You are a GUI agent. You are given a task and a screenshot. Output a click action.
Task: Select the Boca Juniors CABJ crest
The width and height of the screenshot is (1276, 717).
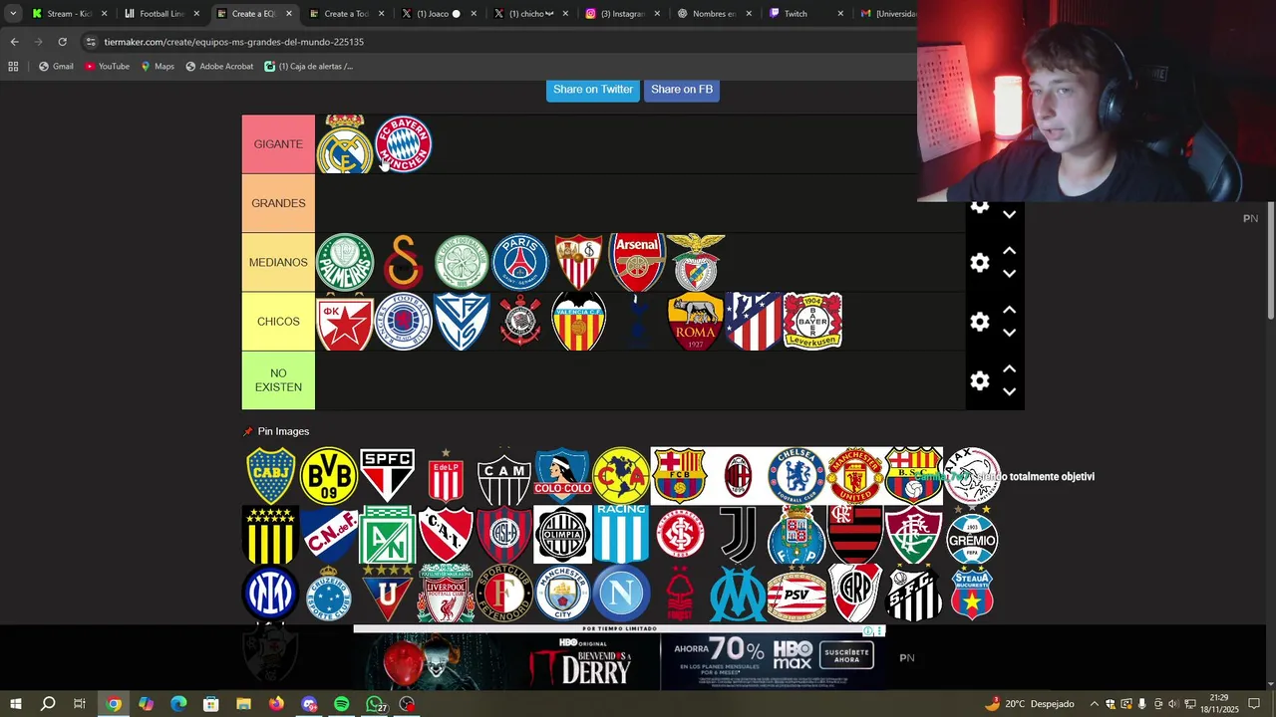[x=271, y=476]
